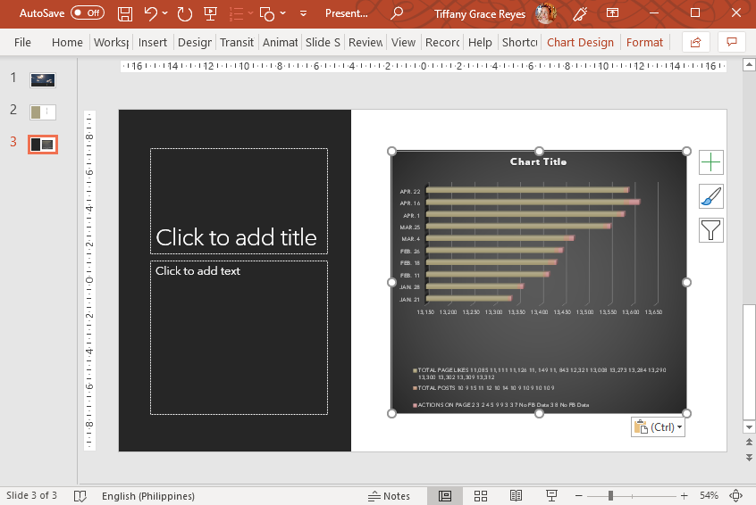
Task: Switch to Slide Sorter view
Action: tap(480, 496)
